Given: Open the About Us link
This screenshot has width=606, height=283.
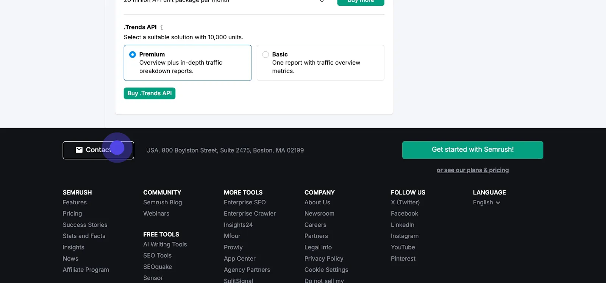Looking at the screenshot, I should [x=317, y=203].
